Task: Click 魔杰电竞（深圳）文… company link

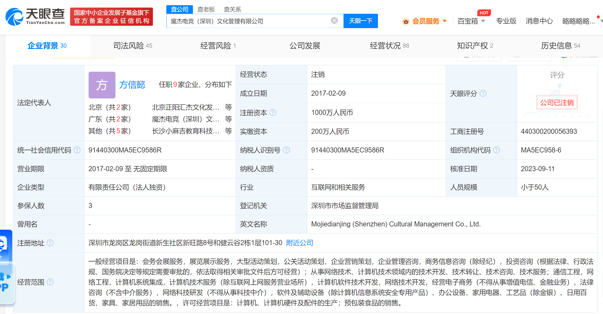Action: tap(185, 119)
